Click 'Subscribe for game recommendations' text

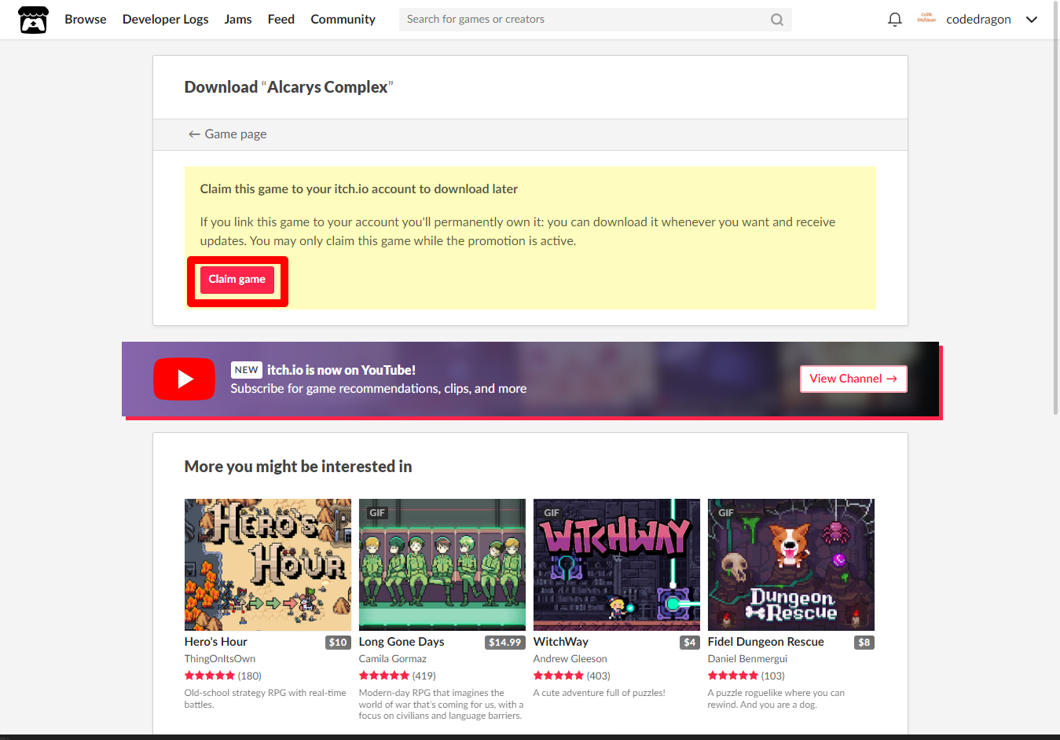379,389
